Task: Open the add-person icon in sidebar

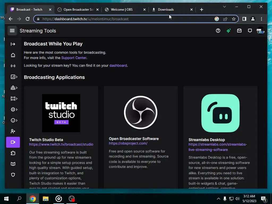Action: [x=13, y=131]
